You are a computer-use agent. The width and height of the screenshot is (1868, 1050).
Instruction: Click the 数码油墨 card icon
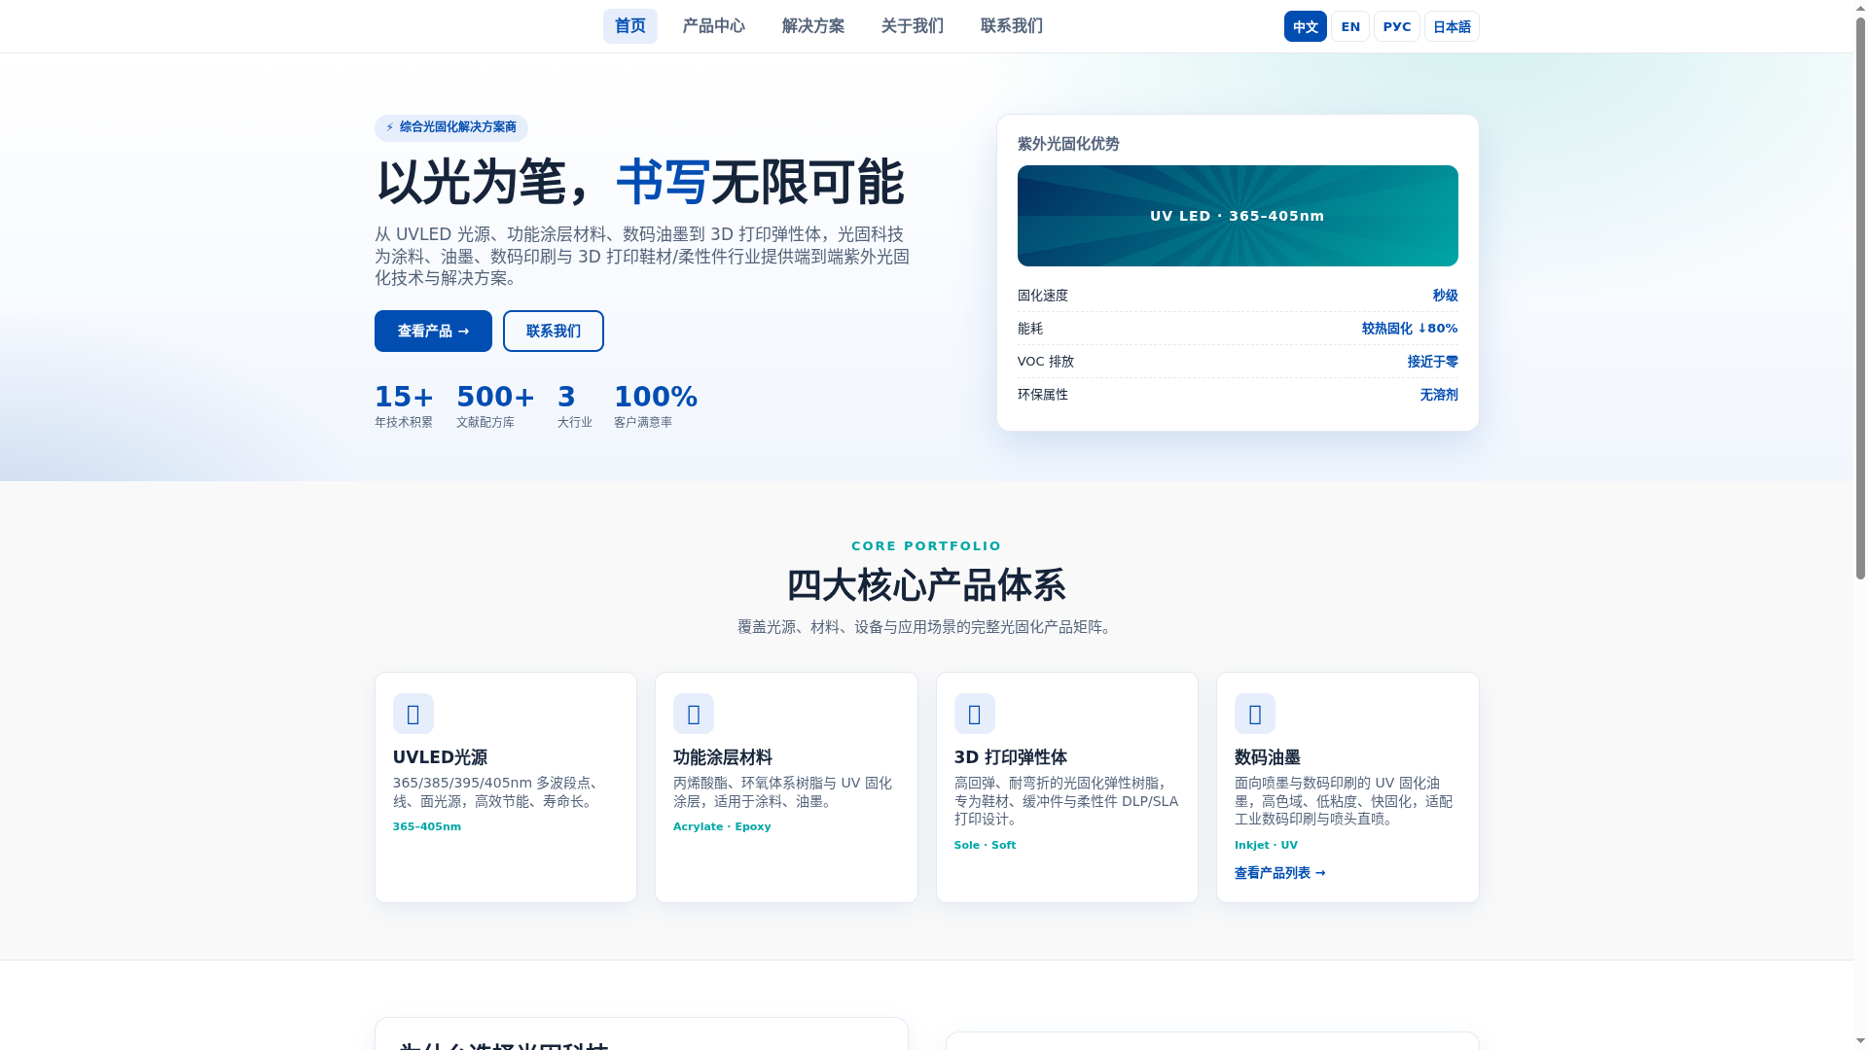coord(1254,714)
